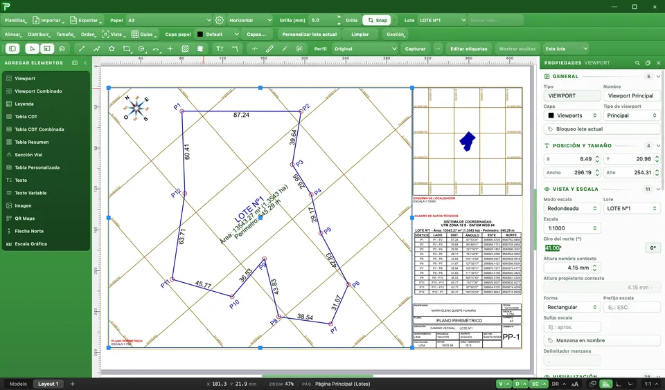Select the leader line tool
The height and width of the screenshot is (390, 665).
[x=235, y=48]
